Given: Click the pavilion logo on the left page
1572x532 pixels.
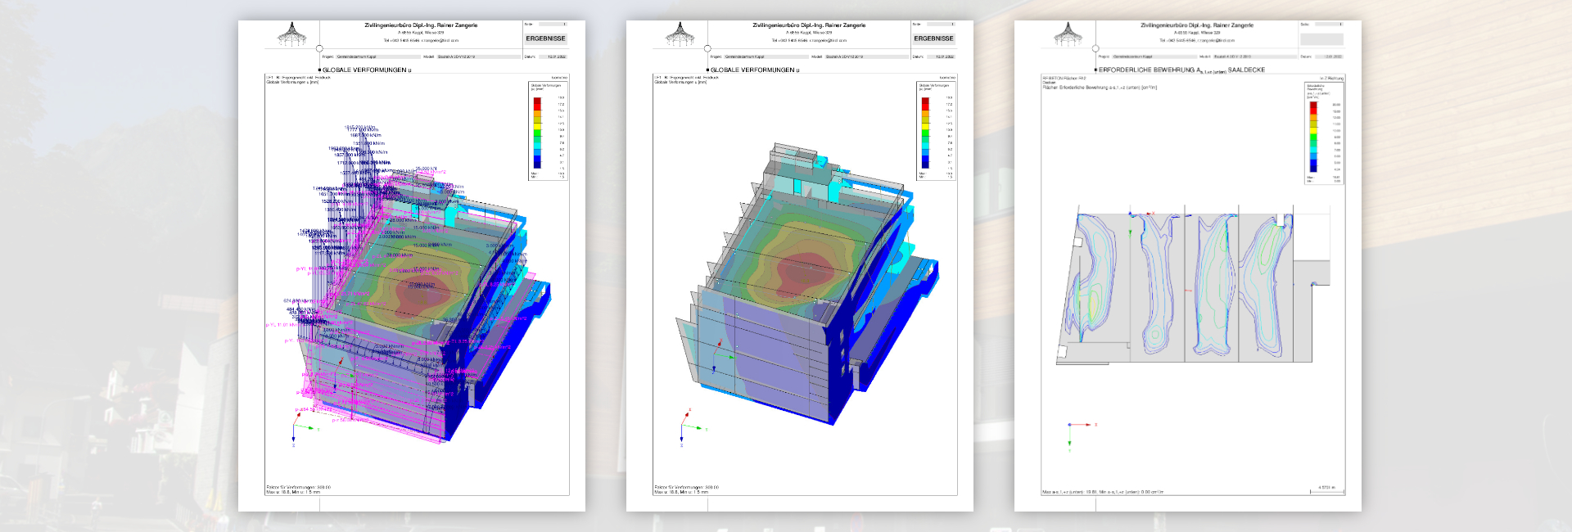Looking at the screenshot, I should click(x=291, y=34).
